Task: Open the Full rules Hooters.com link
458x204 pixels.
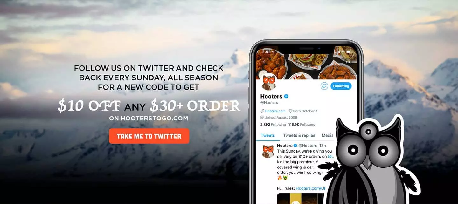Action: pyautogui.click(x=311, y=188)
